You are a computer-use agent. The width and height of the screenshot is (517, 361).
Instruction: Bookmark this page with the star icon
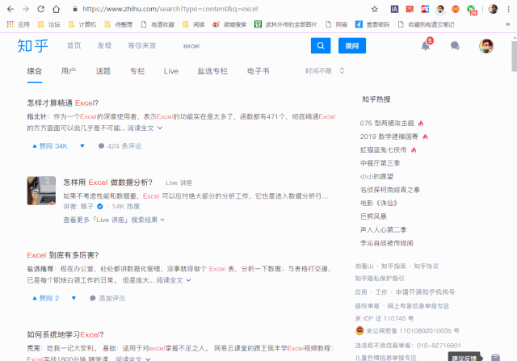(375, 9)
